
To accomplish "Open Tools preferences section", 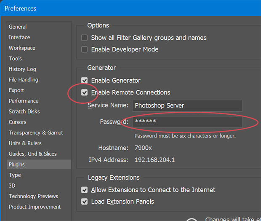I will (x=15, y=59).
